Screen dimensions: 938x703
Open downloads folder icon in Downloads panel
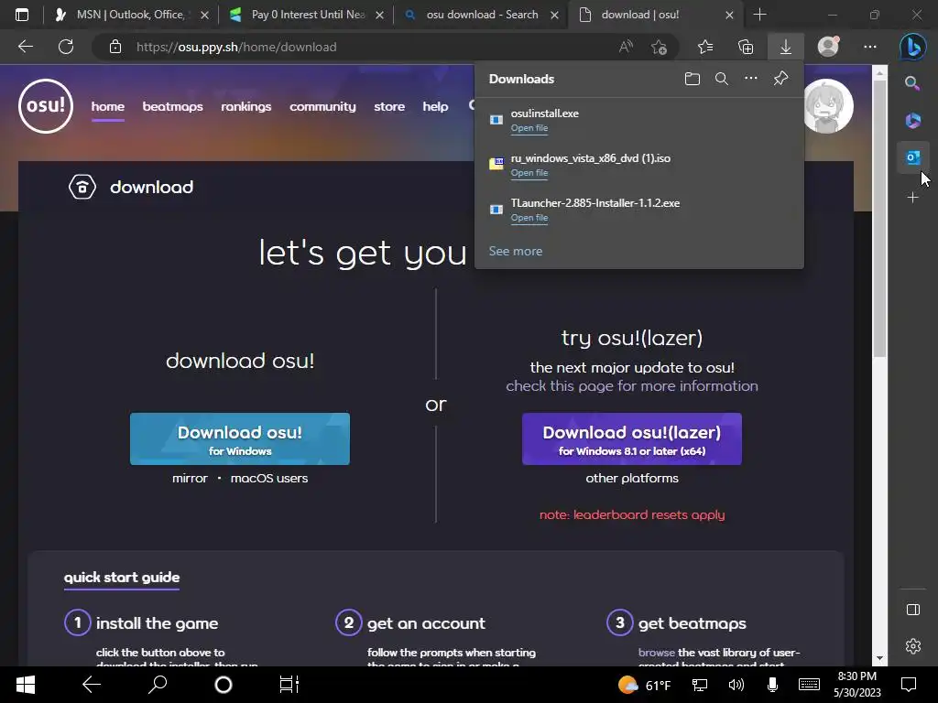(x=693, y=79)
